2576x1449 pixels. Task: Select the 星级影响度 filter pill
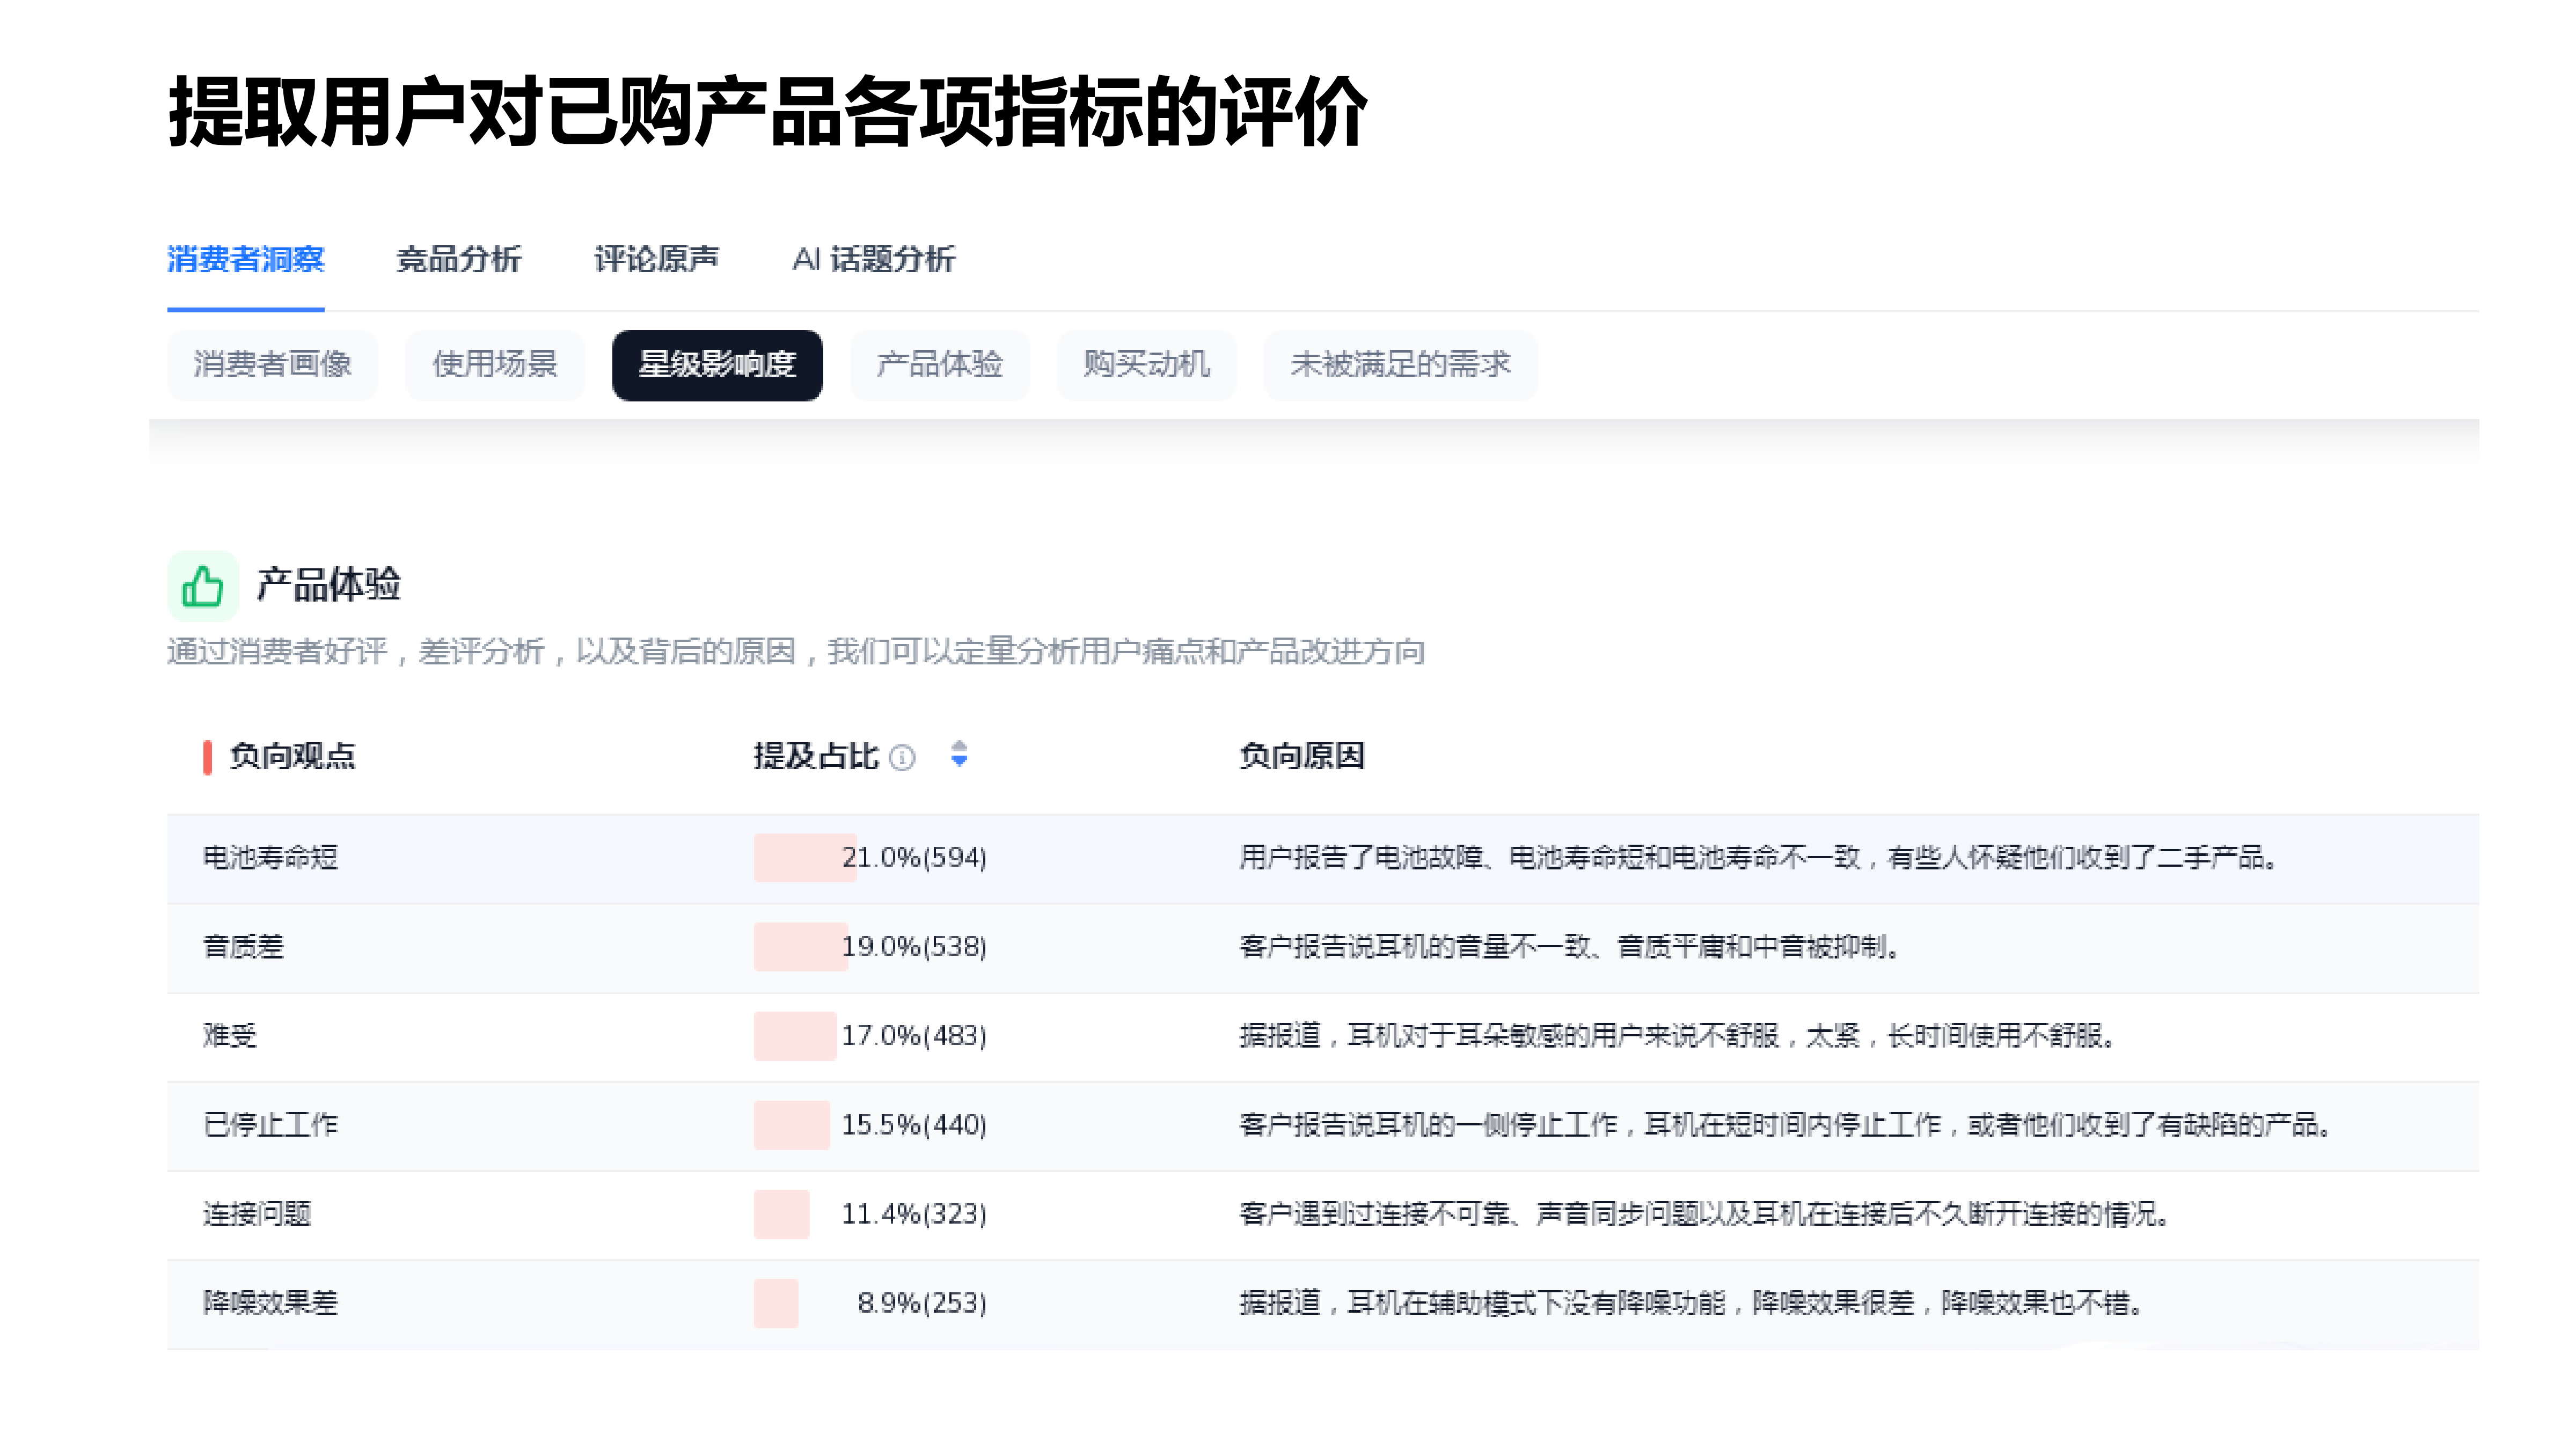[x=717, y=365]
